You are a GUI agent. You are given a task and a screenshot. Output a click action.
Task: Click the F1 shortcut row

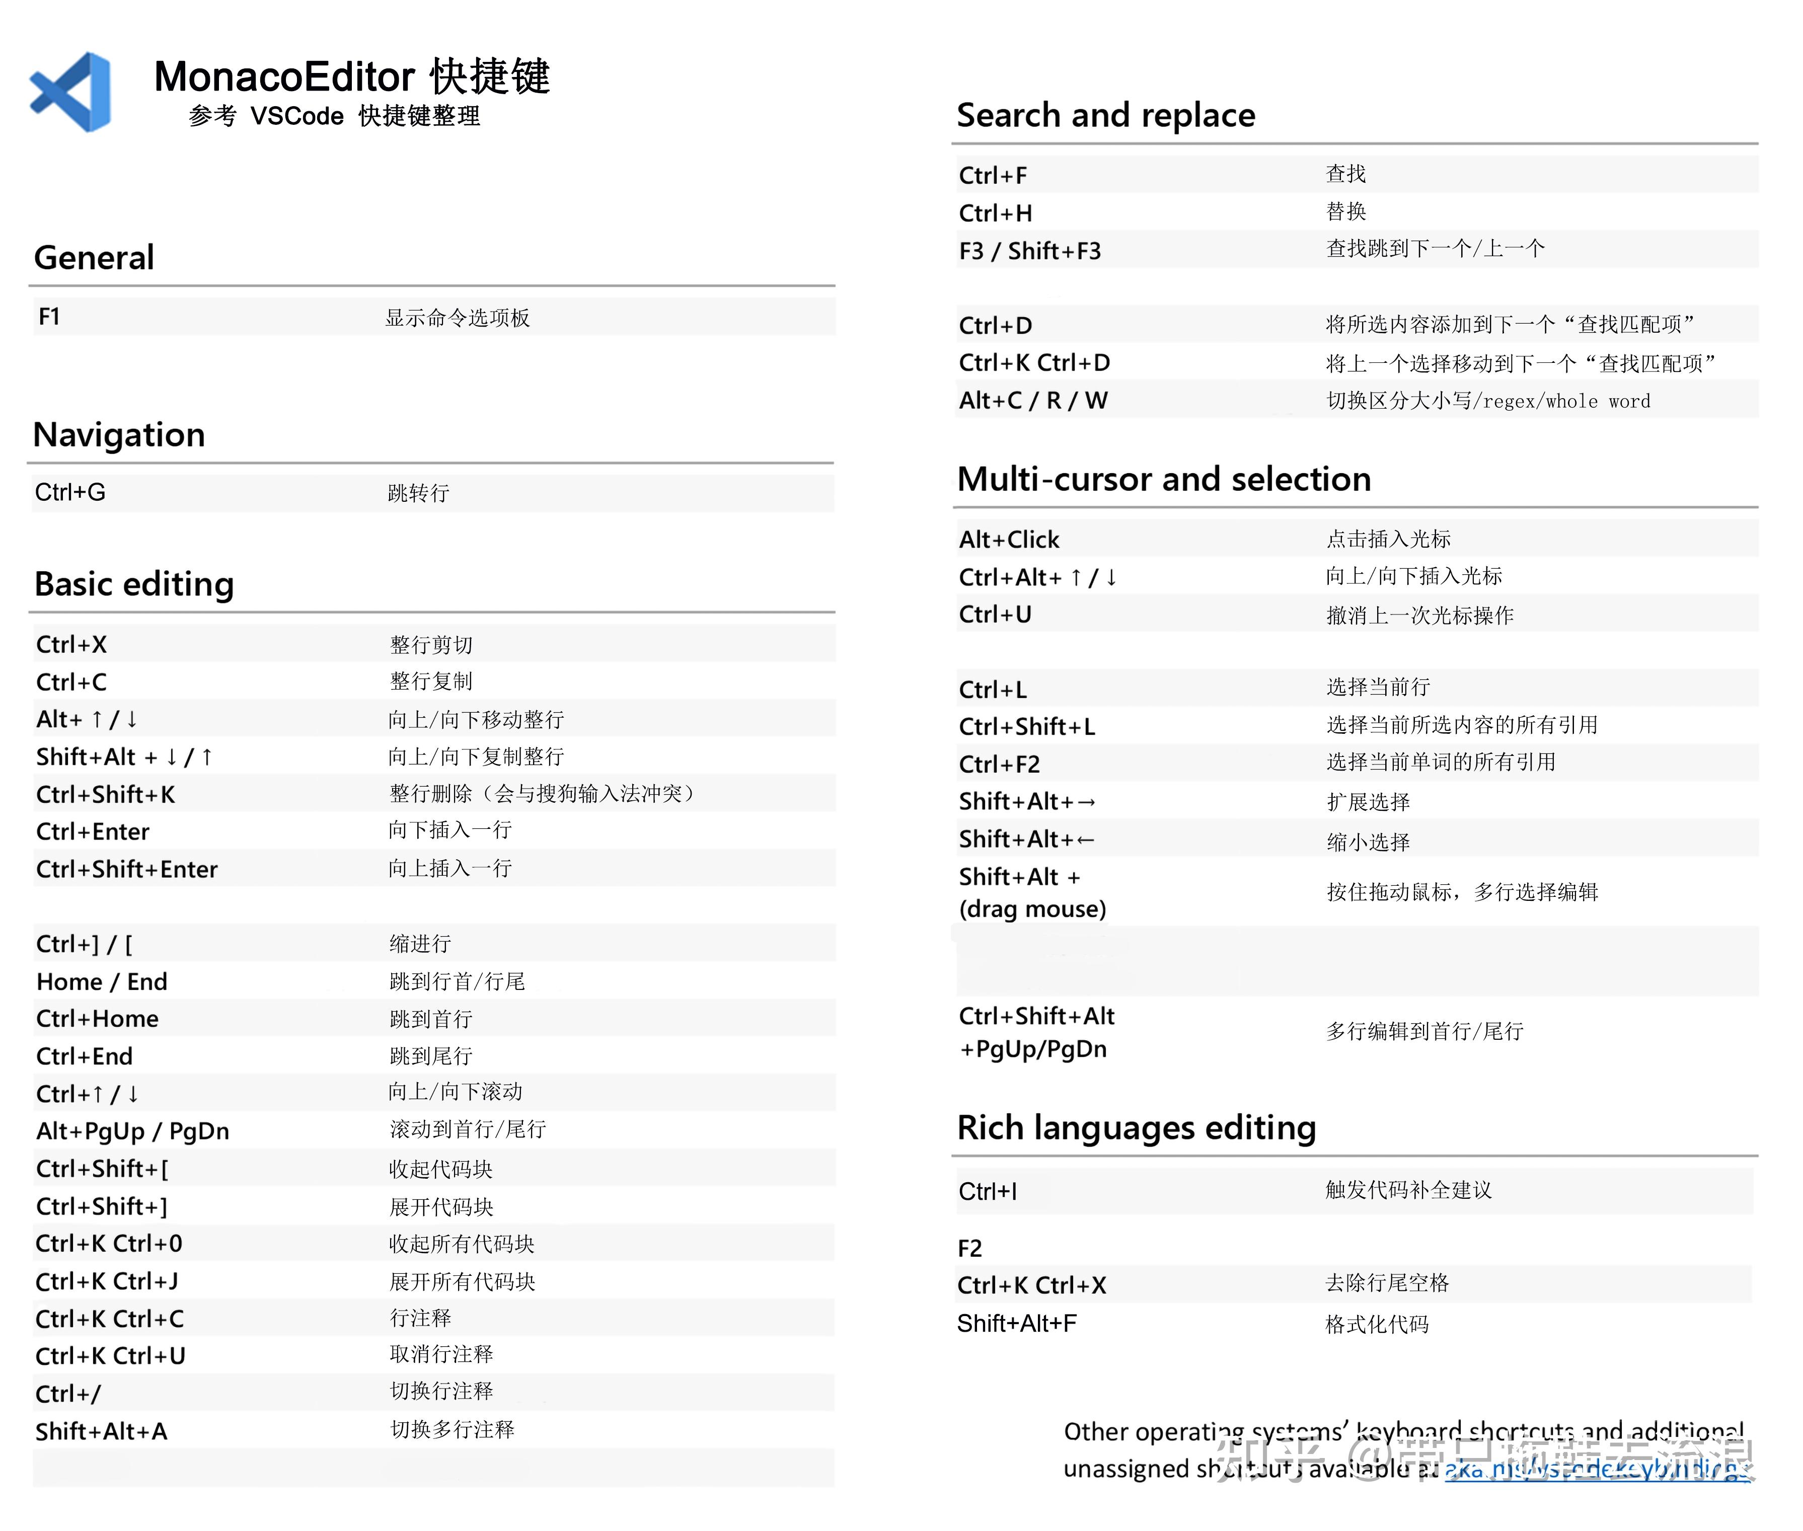point(49,317)
